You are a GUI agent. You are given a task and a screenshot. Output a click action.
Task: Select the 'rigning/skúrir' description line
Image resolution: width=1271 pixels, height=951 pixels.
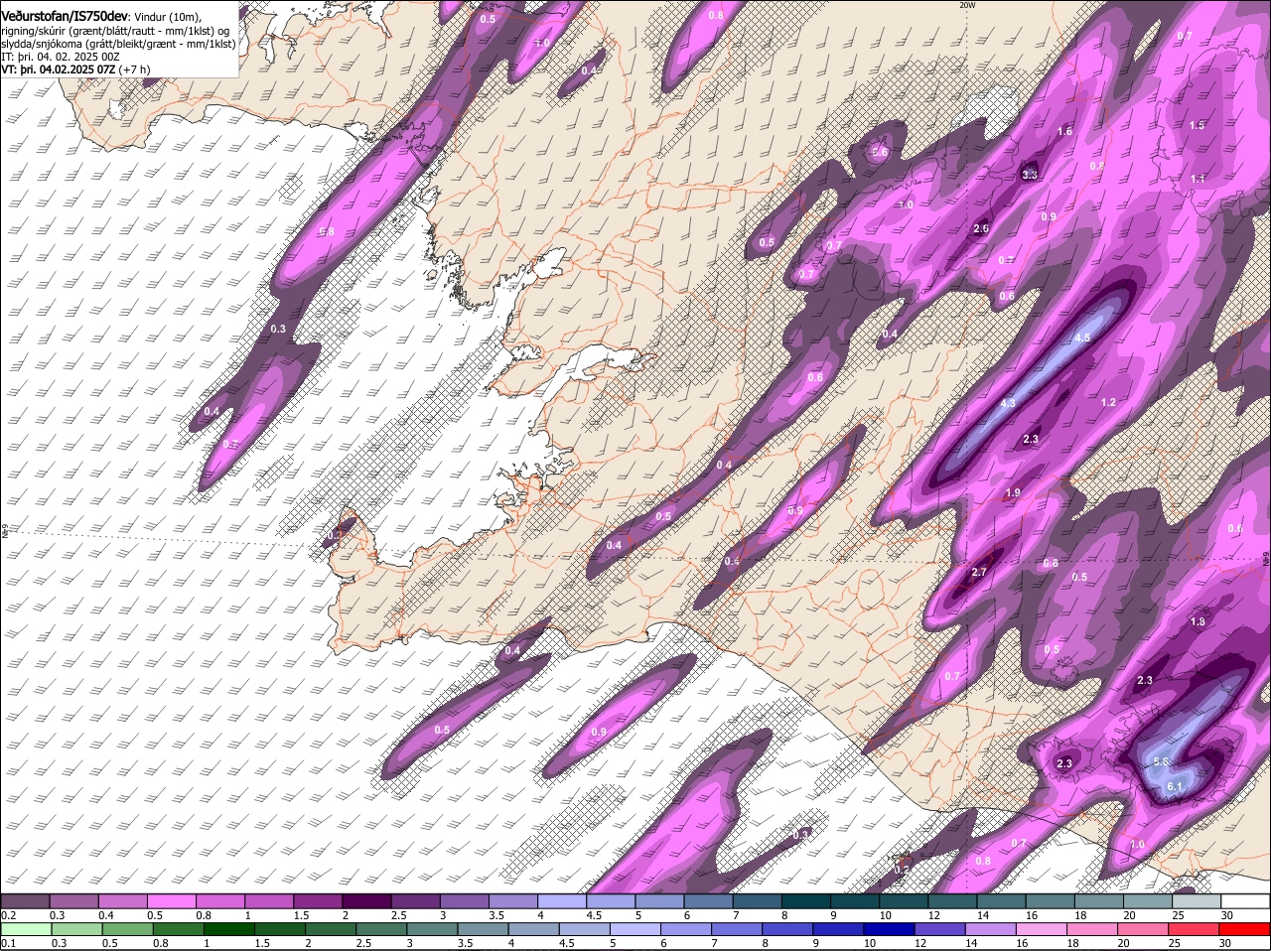coord(117,31)
